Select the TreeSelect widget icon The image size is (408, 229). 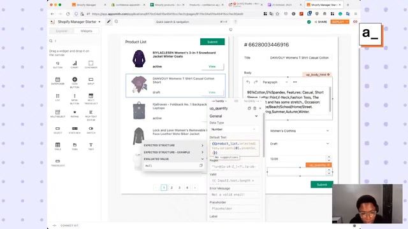[x=58, y=161]
